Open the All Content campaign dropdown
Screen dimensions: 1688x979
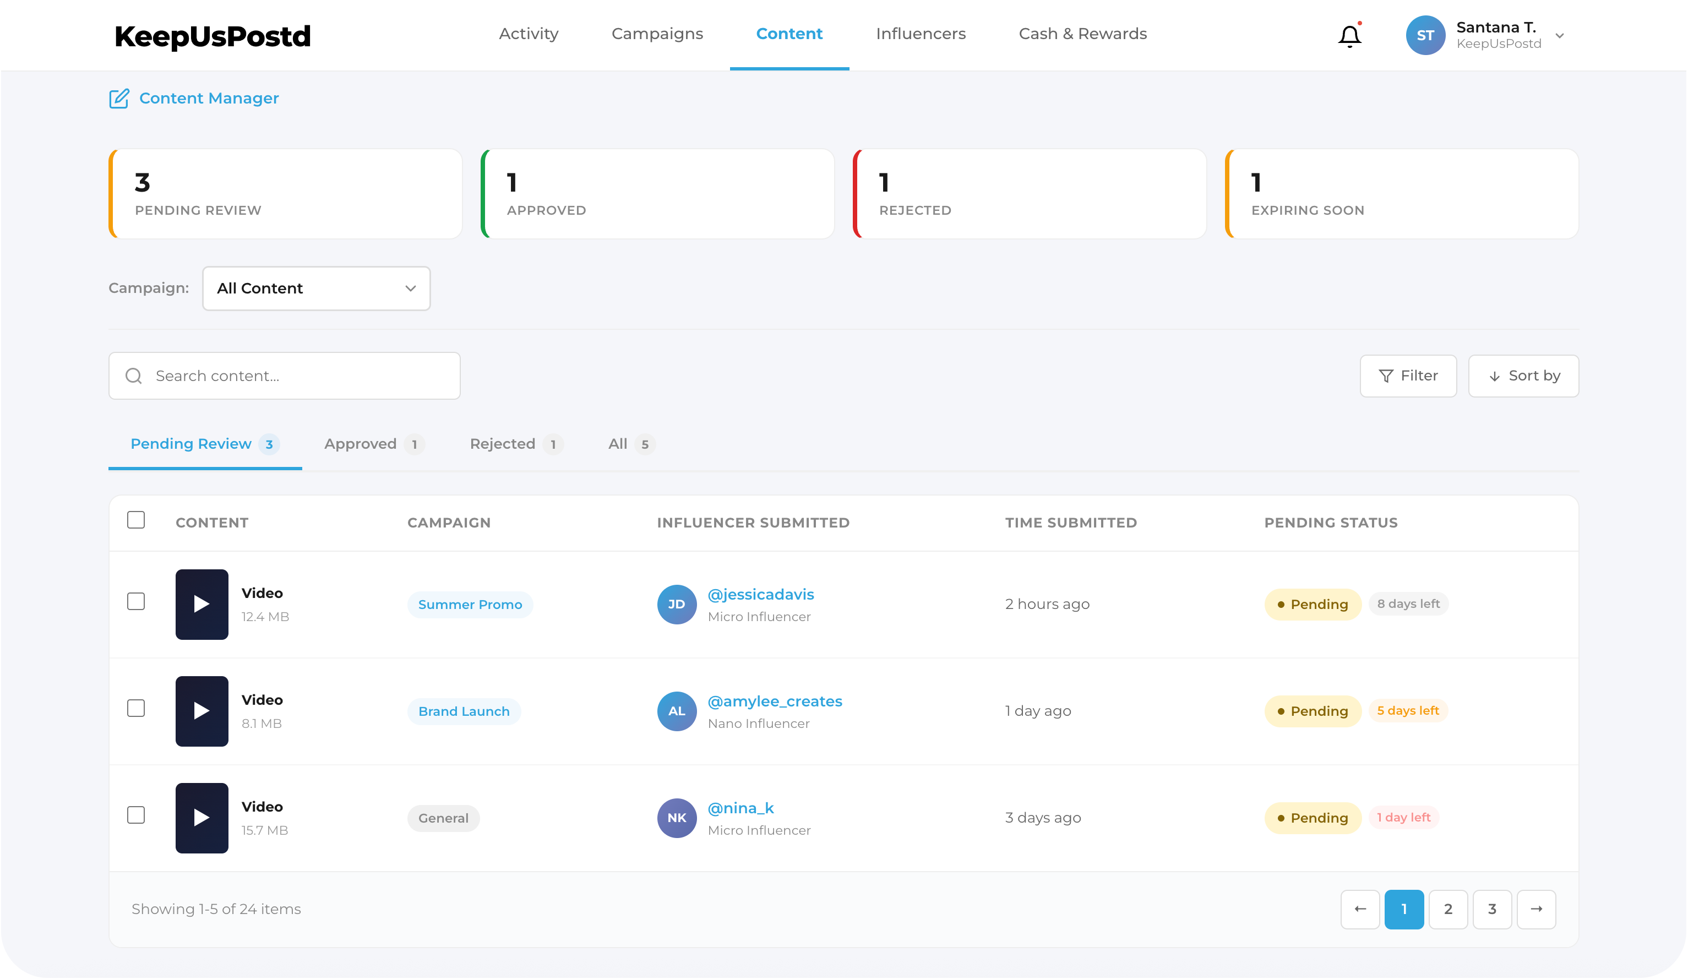pyautogui.click(x=316, y=288)
